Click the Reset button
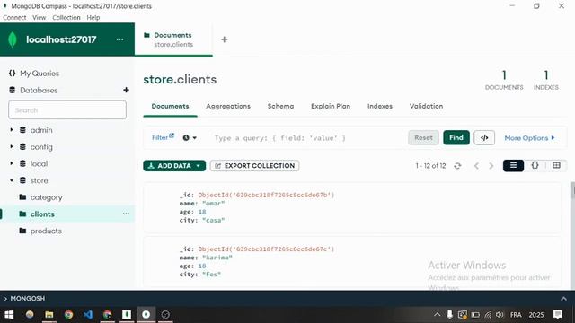Viewport: 575px width, 323px height. [x=423, y=137]
